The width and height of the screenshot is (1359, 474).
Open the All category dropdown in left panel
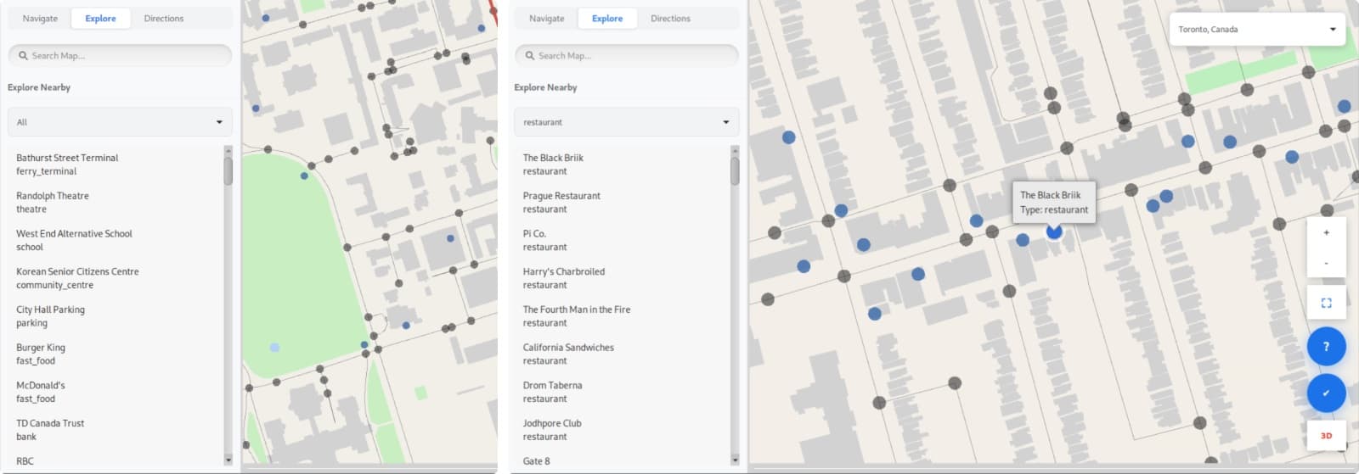coord(120,122)
